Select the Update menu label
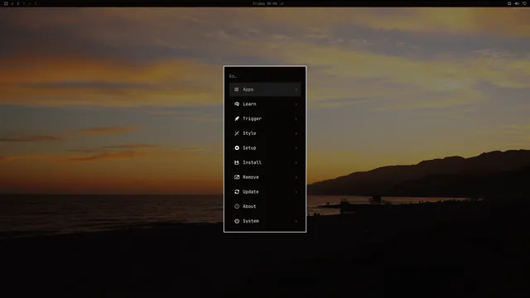The image size is (530, 298). point(250,191)
